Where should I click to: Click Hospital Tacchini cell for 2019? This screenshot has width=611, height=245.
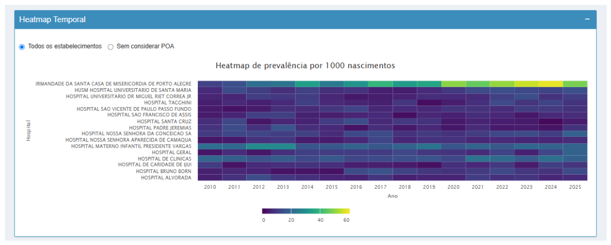pos(429,102)
